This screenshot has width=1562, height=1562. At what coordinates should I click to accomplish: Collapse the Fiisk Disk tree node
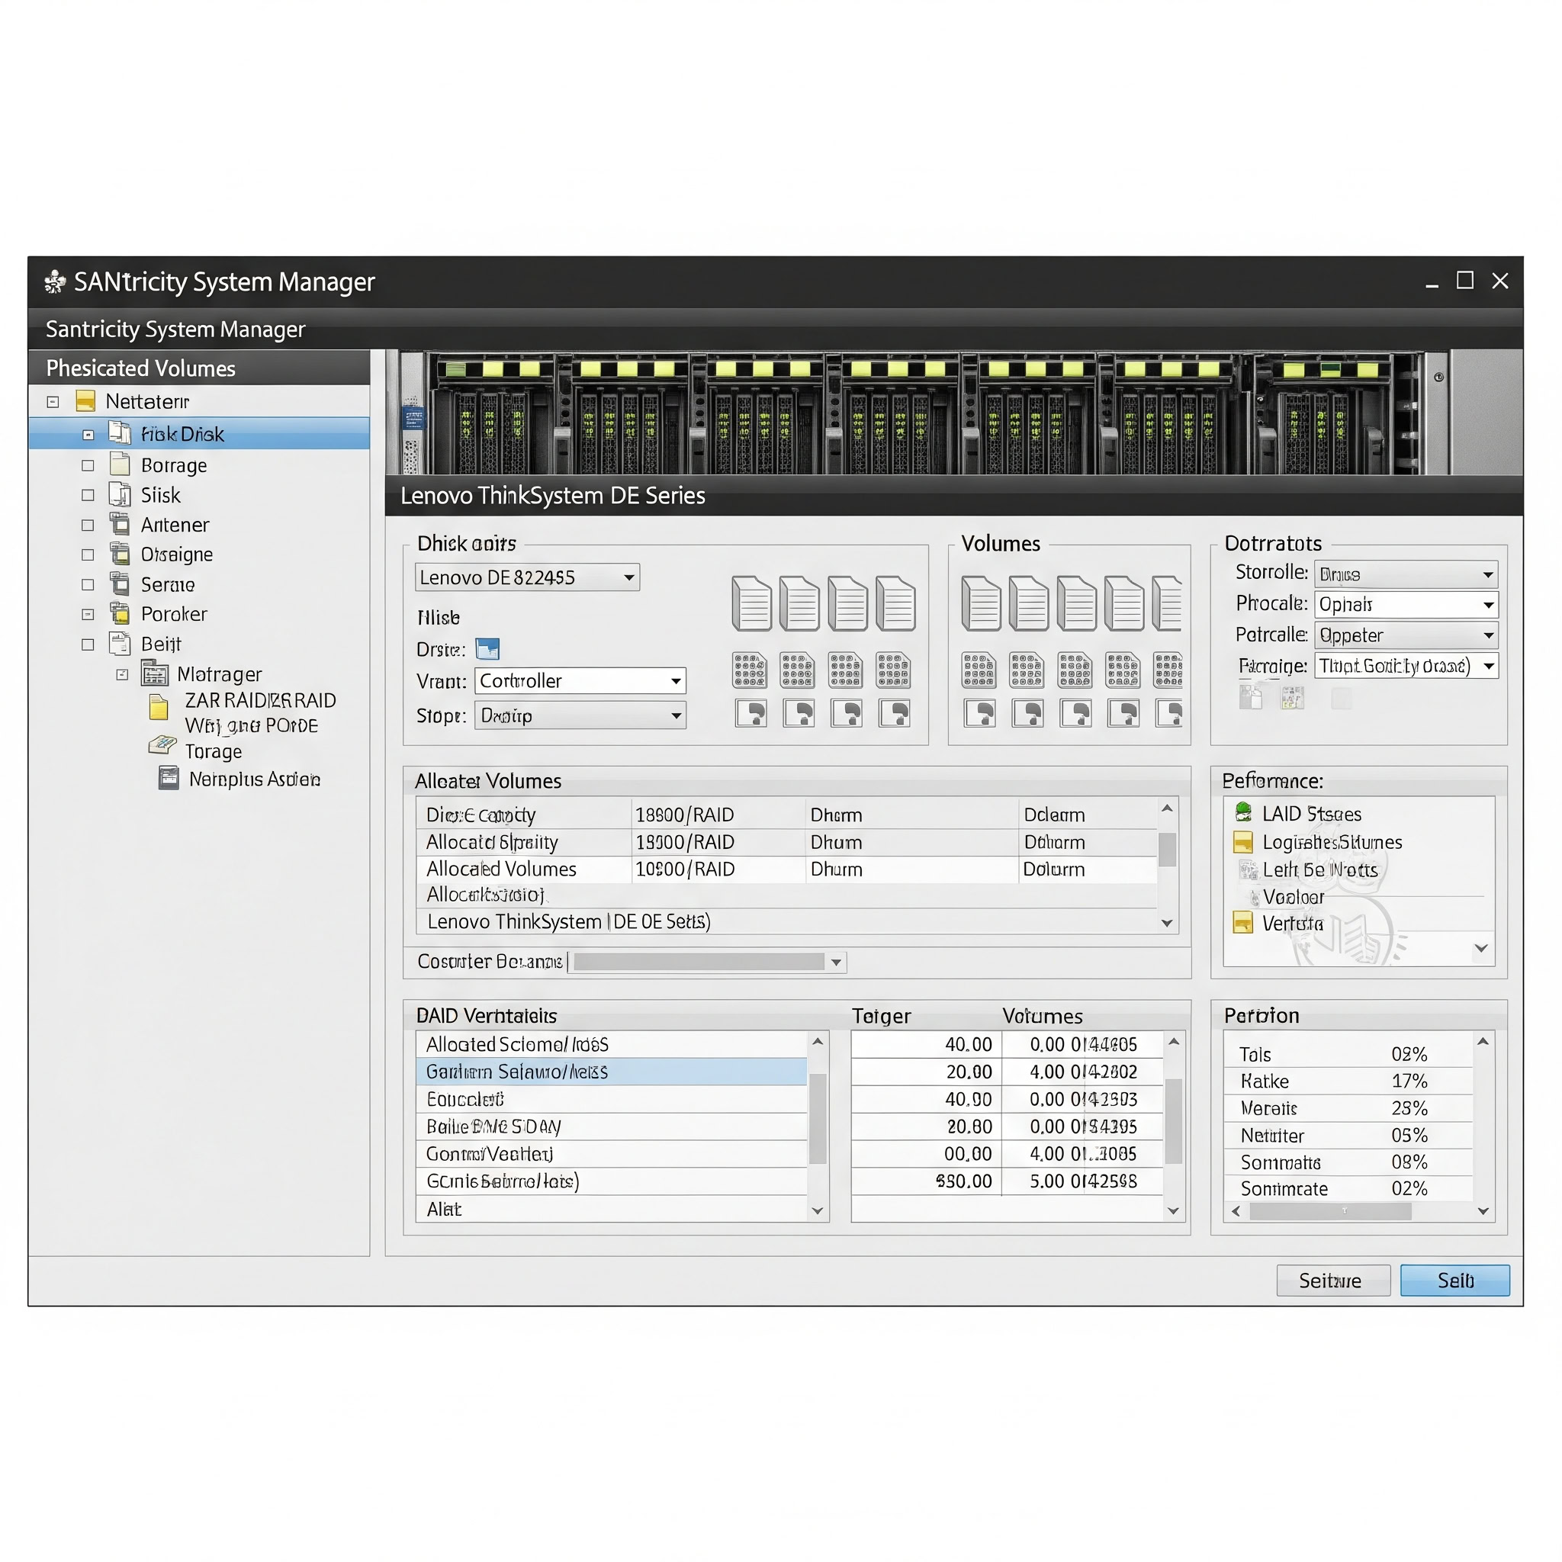point(88,435)
